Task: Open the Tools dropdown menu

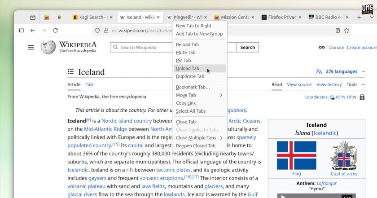Action: (x=355, y=84)
